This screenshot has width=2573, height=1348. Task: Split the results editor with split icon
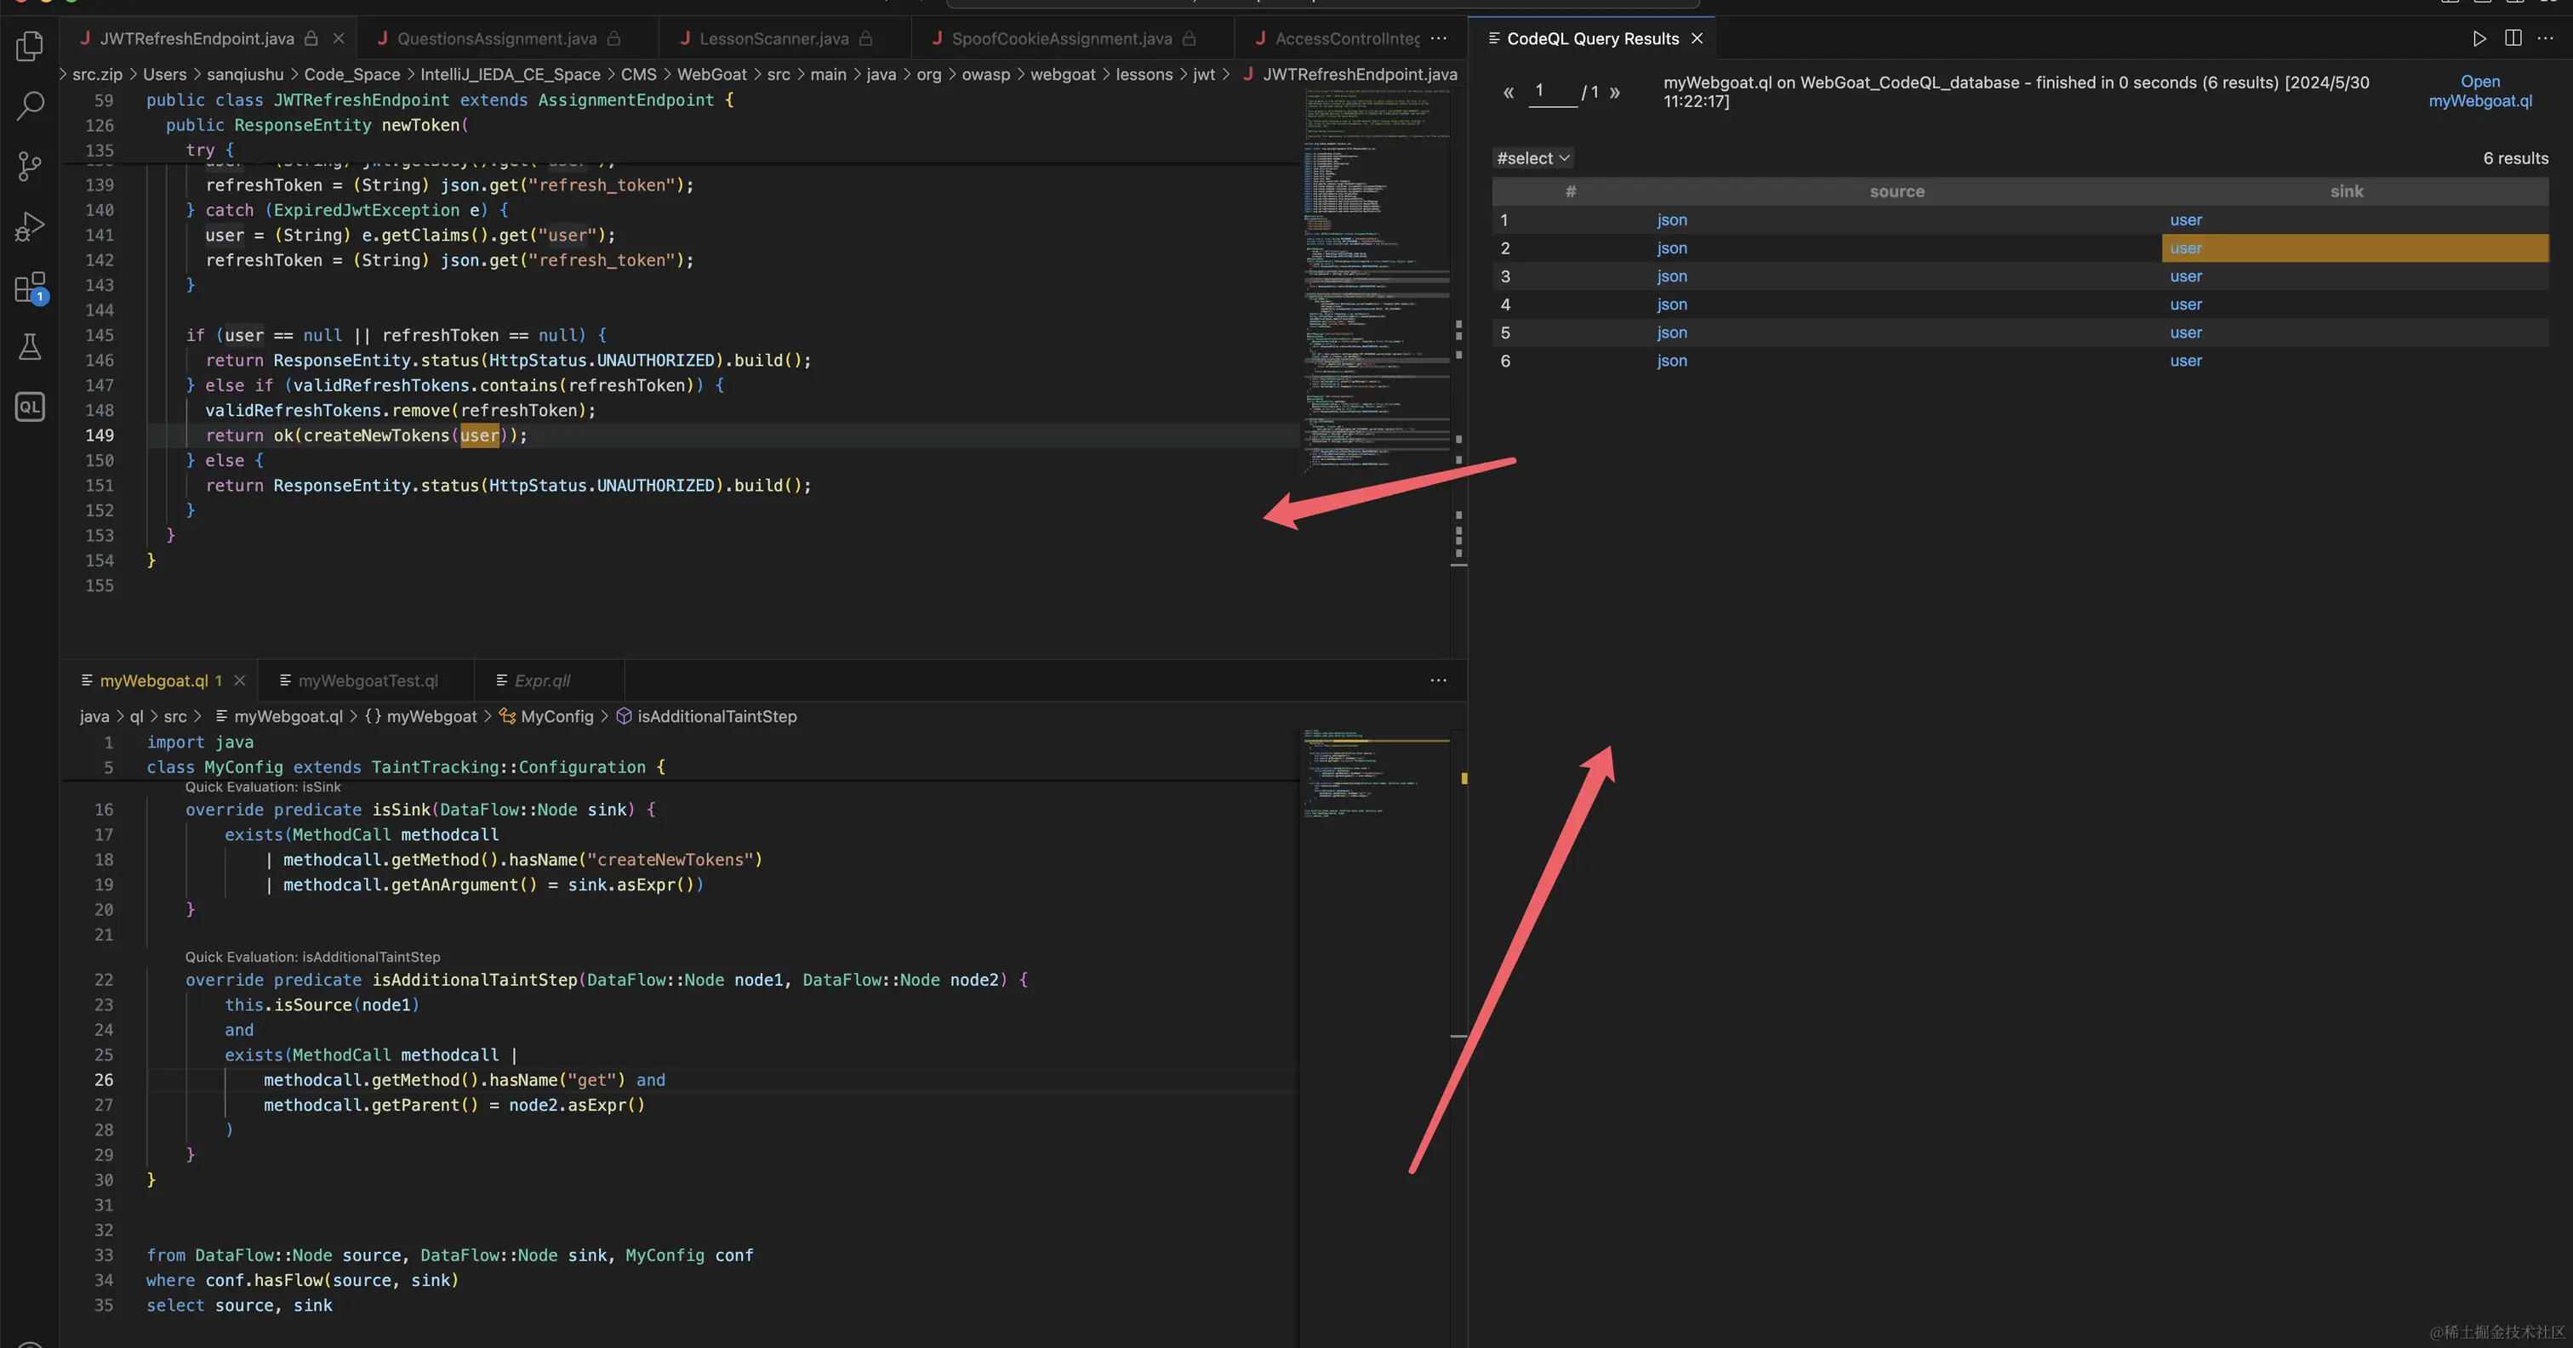(x=2513, y=38)
